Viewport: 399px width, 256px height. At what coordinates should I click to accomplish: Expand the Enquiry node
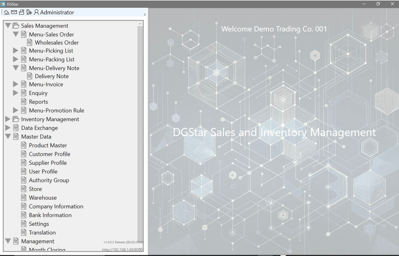tap(16, 93)
